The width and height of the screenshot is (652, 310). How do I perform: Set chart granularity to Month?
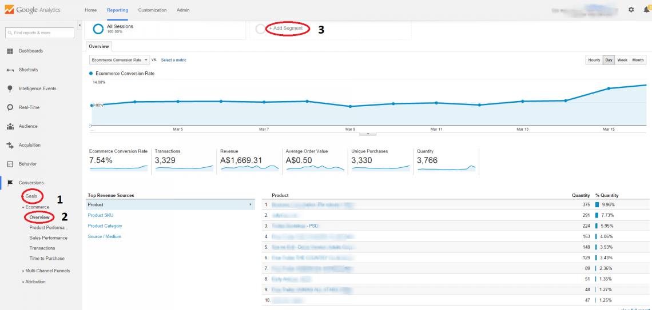coord(638,60)
